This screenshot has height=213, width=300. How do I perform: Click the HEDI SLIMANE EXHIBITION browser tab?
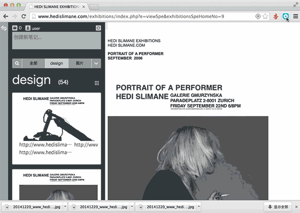pos(57,7)
